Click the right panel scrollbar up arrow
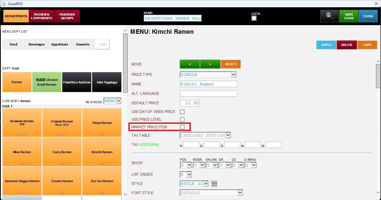The height and width of the screenshot is (200, 381). click(x=378, y=61)
